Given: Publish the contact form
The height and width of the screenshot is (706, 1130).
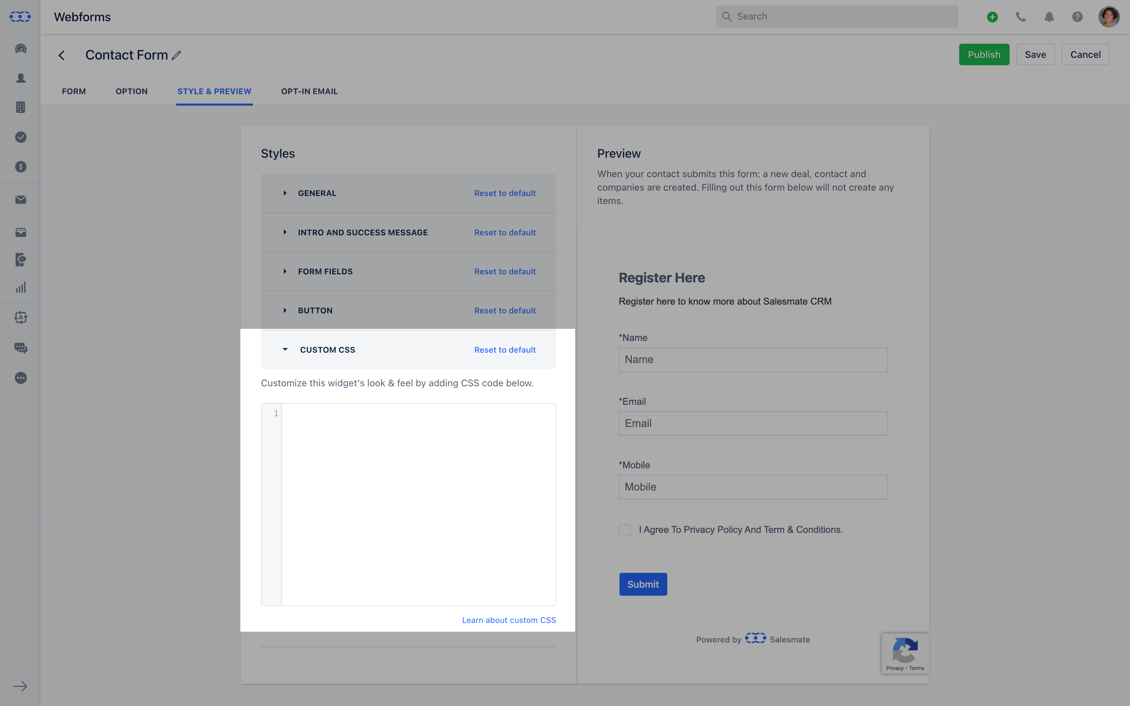Looking at the screenshot, I should [983, 54].
